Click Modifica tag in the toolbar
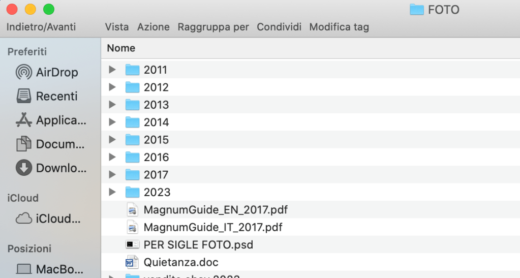 pyautogui.click(x=339, y=27)
